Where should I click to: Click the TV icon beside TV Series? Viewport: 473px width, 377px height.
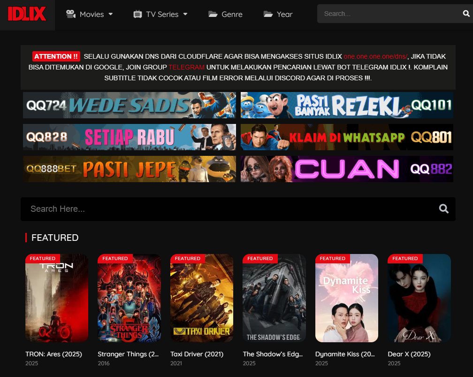click(137, 14)
